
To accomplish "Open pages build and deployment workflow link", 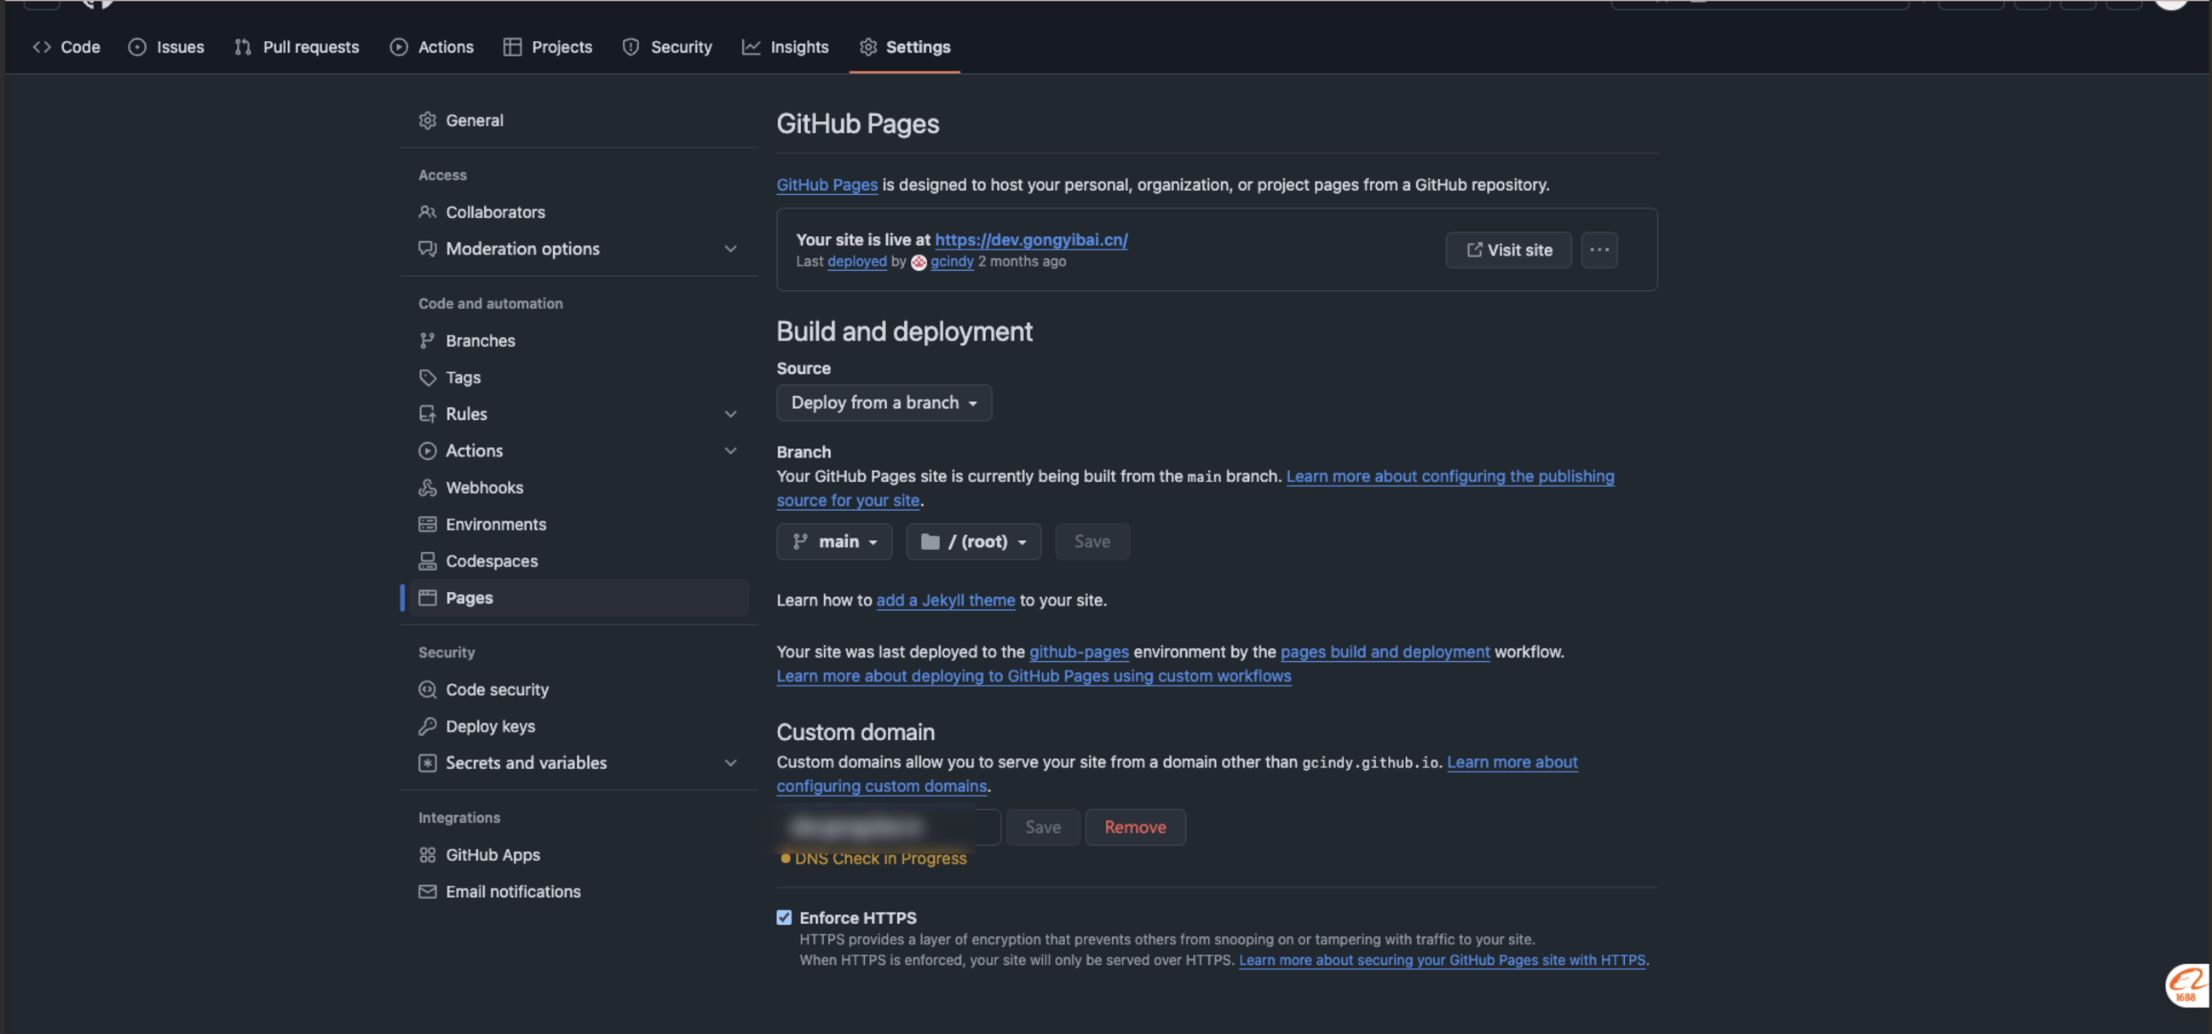I will pyautogui.click(x=1385, y=652).
